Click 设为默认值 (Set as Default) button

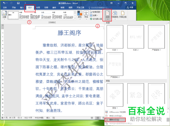click(96, 19)
